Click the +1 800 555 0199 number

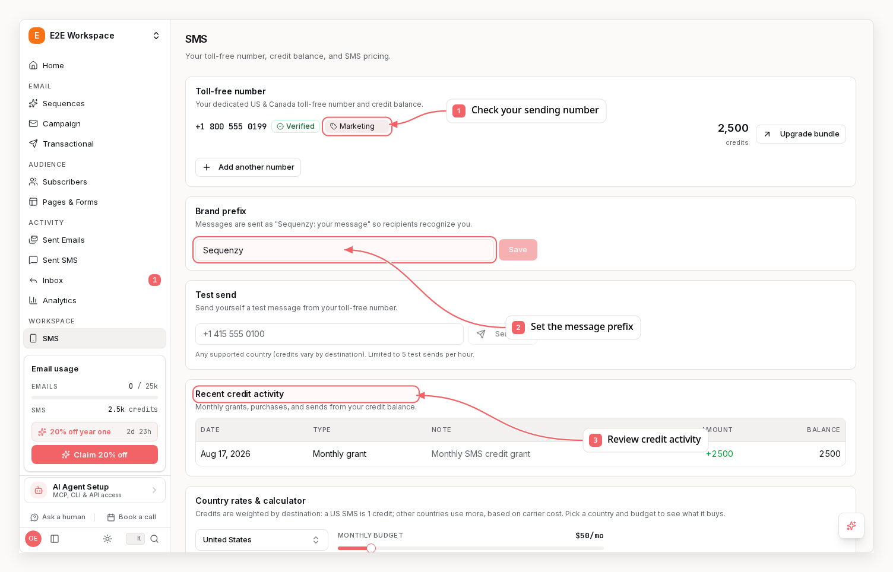(231, 126)
